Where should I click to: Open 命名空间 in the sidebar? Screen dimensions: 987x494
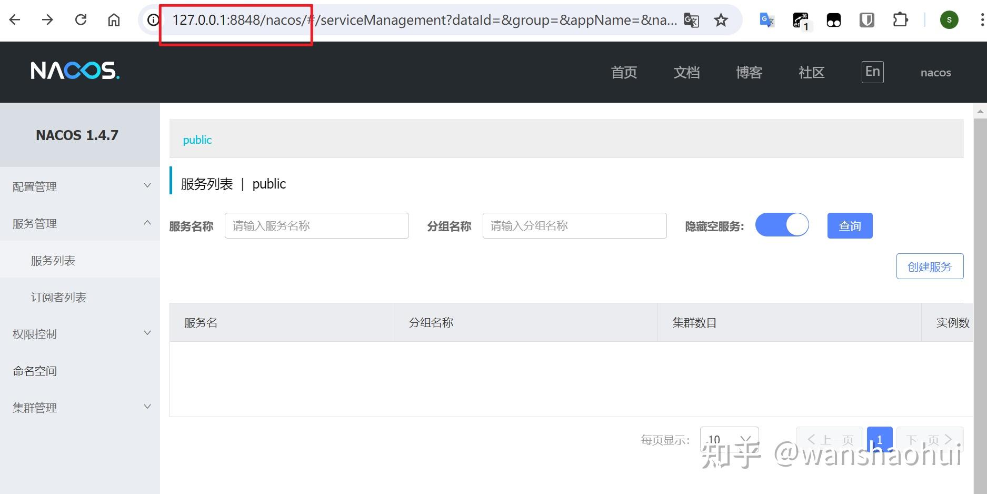[80, 371]
